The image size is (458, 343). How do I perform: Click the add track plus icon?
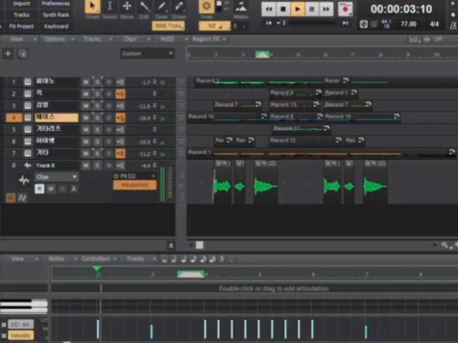(x=8, y=54)
